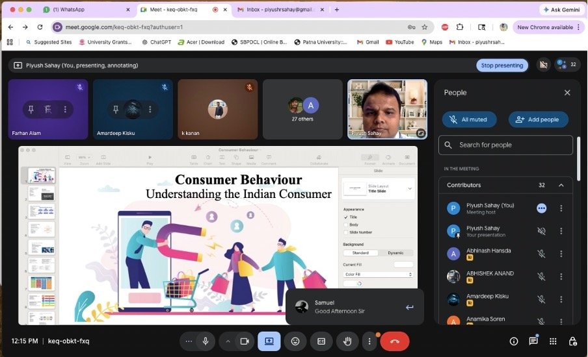This screenshot has height=357, width=588.
Task: Click Add people button
Action: coord(538,119)
